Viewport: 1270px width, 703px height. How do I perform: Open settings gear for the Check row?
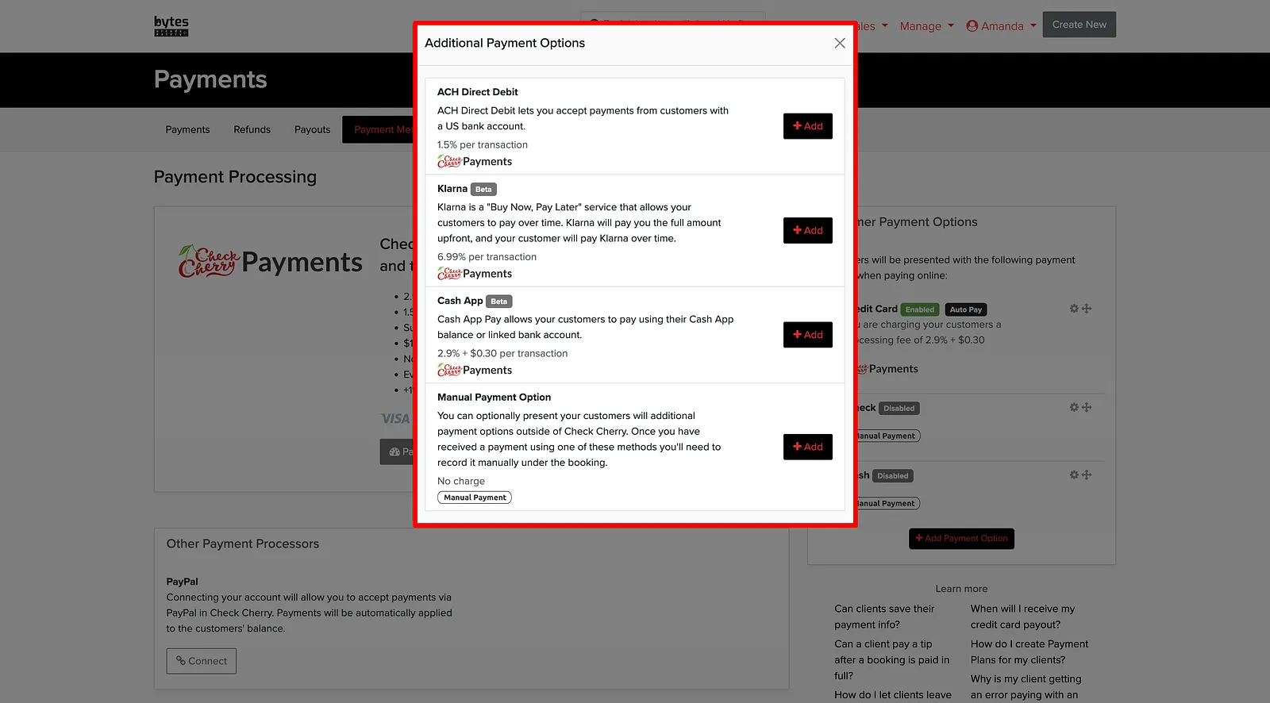point(1074,407)
